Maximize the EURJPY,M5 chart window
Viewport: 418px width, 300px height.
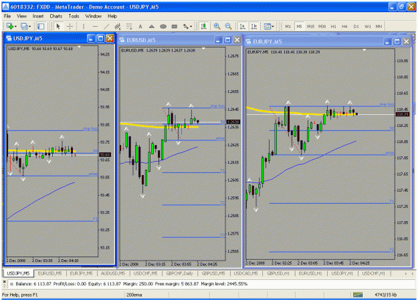(397, 41)
